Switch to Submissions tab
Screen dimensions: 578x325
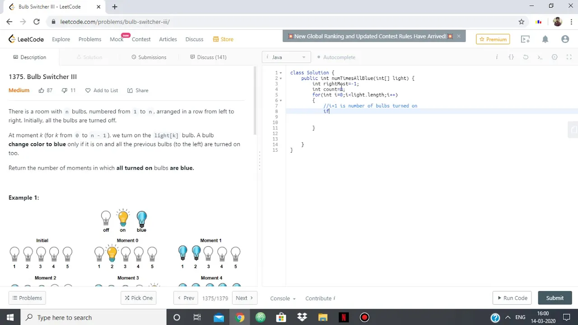point(149,57)
